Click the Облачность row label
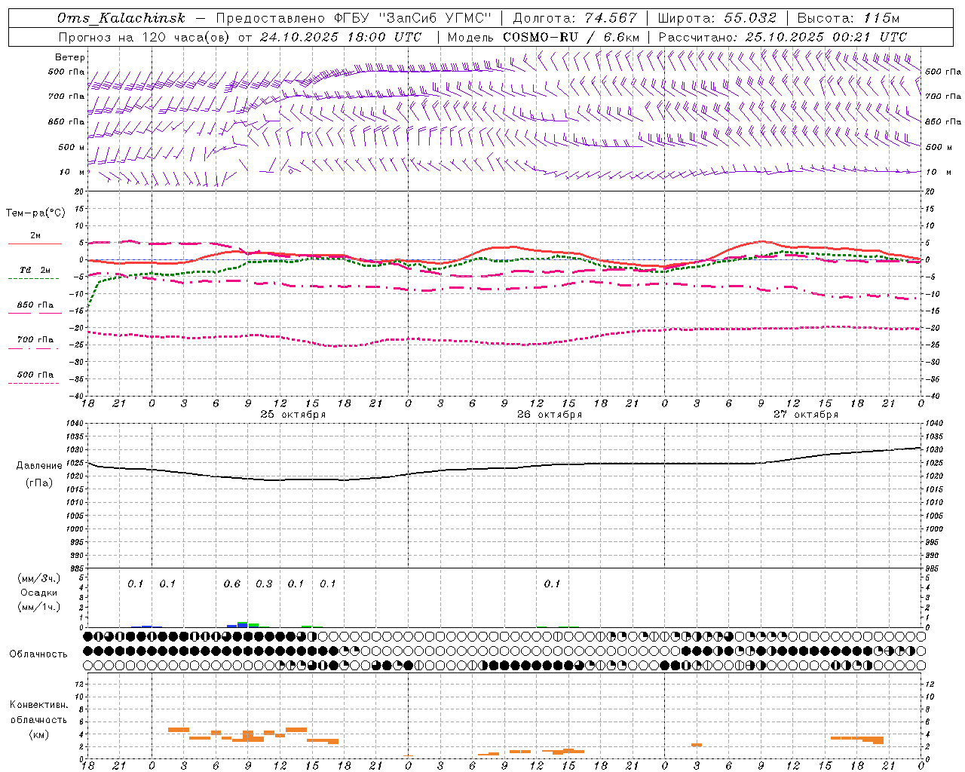The image size is (965, 772). 38,654
